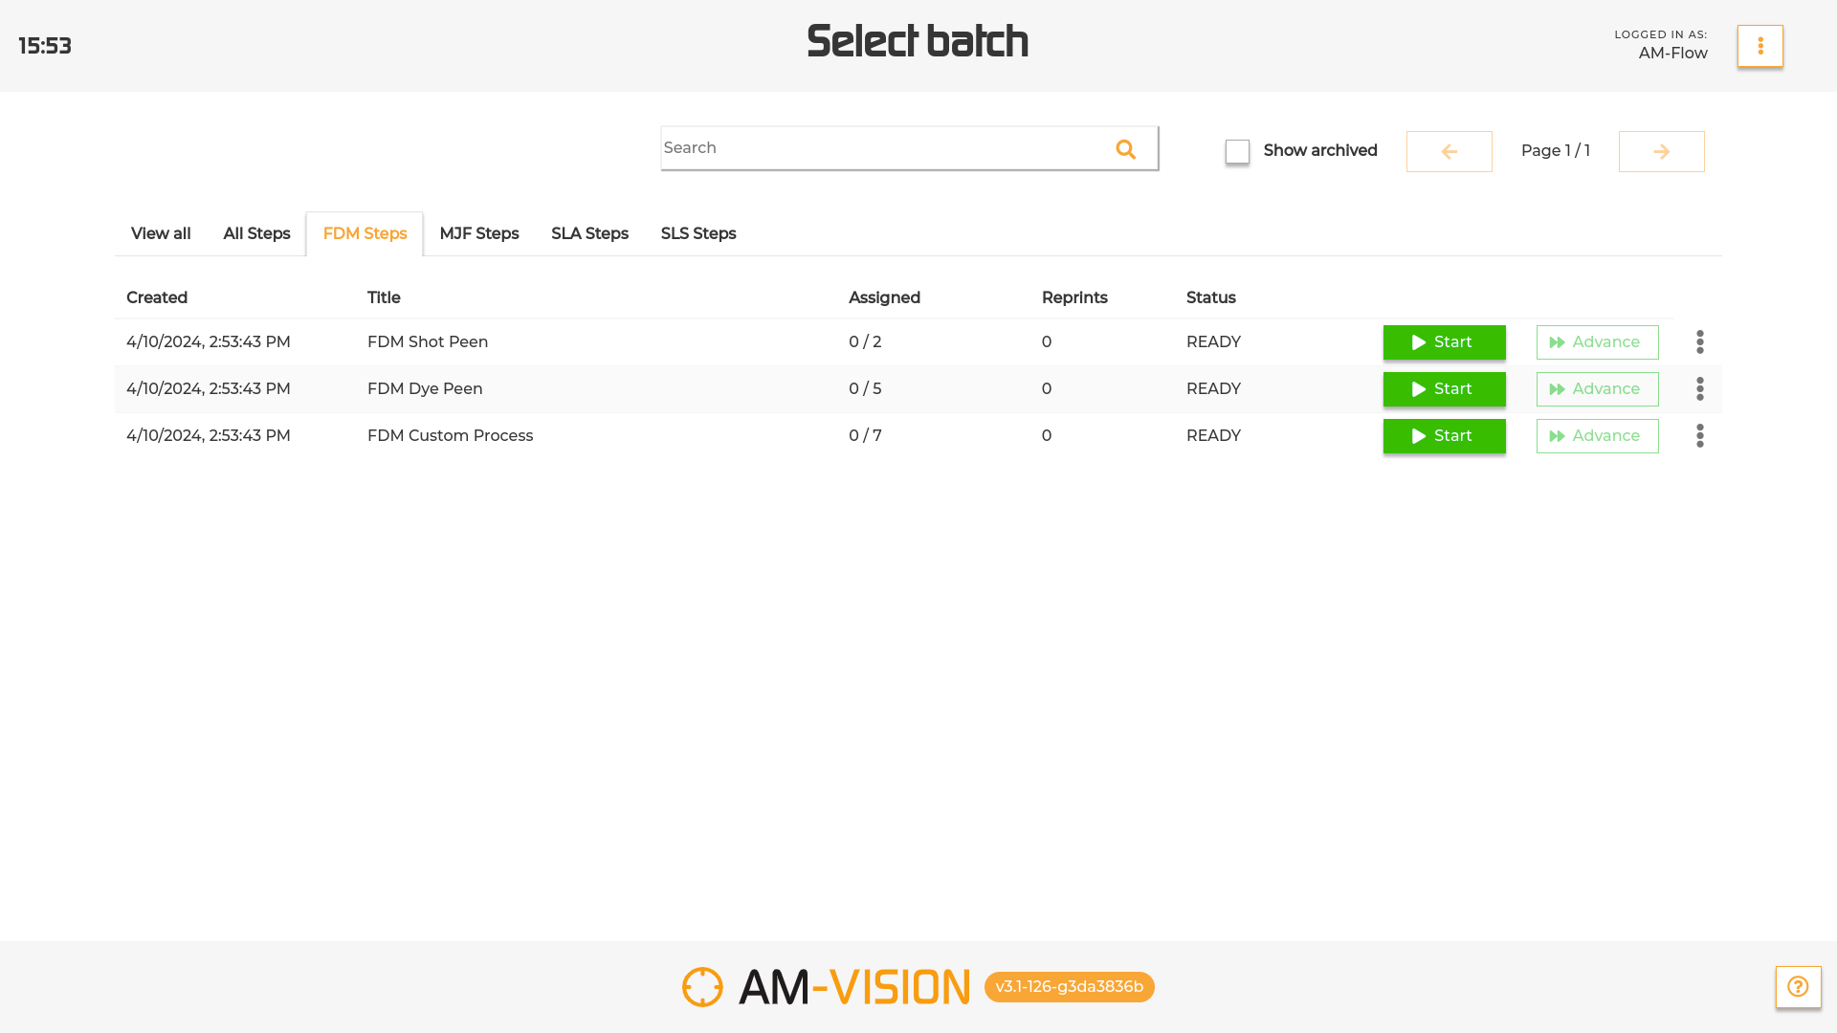Viewport: 1837px width, 1033px height.
Task: Open the help question mark icon
Action: 1798,986
